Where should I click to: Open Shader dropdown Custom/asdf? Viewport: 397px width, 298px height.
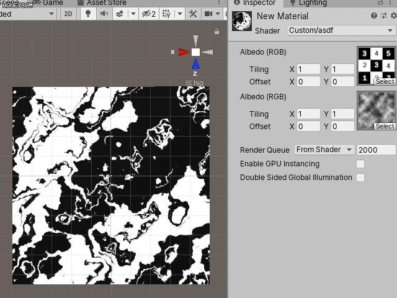click(341, 30)
